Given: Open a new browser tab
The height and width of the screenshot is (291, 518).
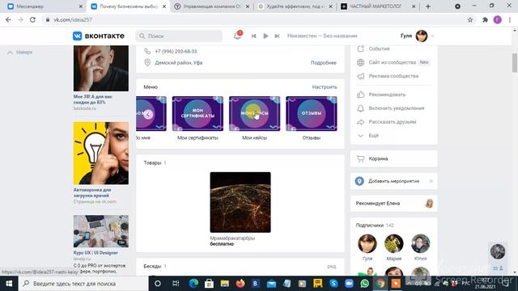Looking at the screenshot, I should pos(428,6).
